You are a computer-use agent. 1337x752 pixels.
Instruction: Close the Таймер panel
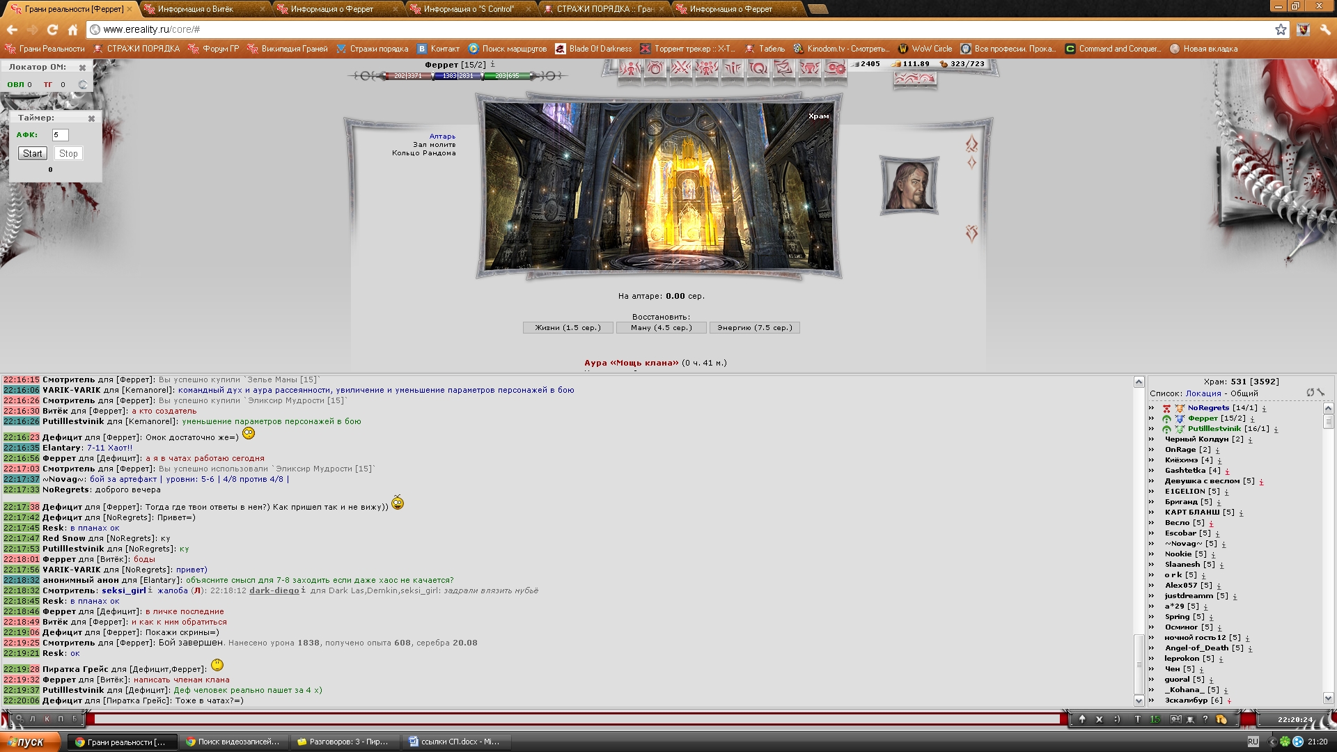click(x=91, y=118)
